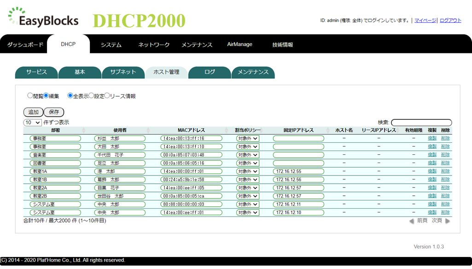Click the ログアウト link
472x269 pixels.
click(450, 20)
